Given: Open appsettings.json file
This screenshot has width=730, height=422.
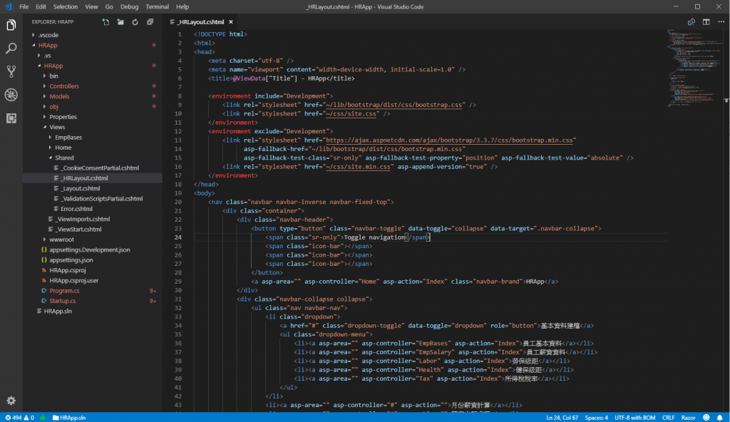Looking at the screenshot, I should pyautogui.click(x=71, y=260).
